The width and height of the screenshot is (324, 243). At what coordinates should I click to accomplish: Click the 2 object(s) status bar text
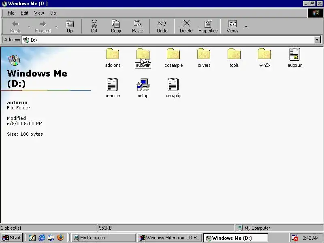coord(11,228)
